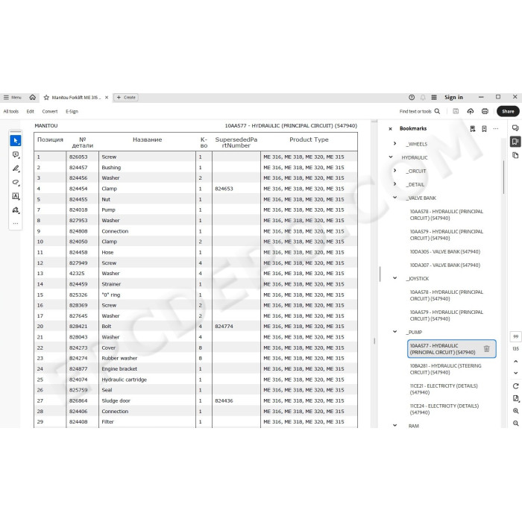This screenshot has width=522, height=522.
Task: Open 11CE21 - ELECTRICITY (DETAILS) bookmark
Action: tap(444, 389)
